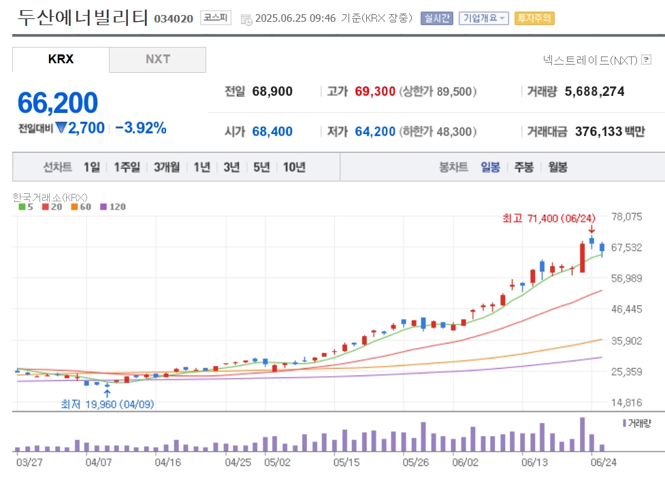The image size is (665, 485).
Task: Click the 투자주의 warning badge
Action: pos(534,18)
